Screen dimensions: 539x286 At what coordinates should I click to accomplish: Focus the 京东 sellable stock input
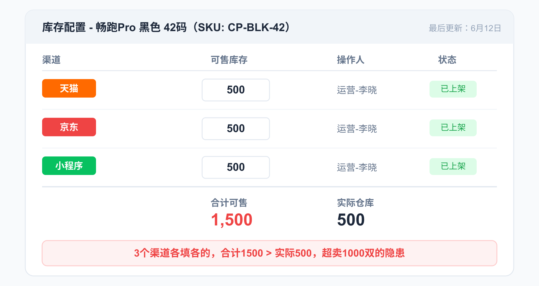(x=236, y=129)
